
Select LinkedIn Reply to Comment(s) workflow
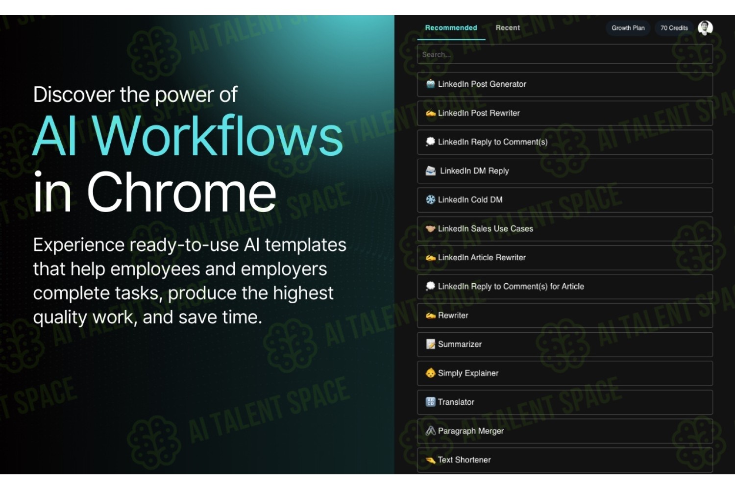point(565,142)
